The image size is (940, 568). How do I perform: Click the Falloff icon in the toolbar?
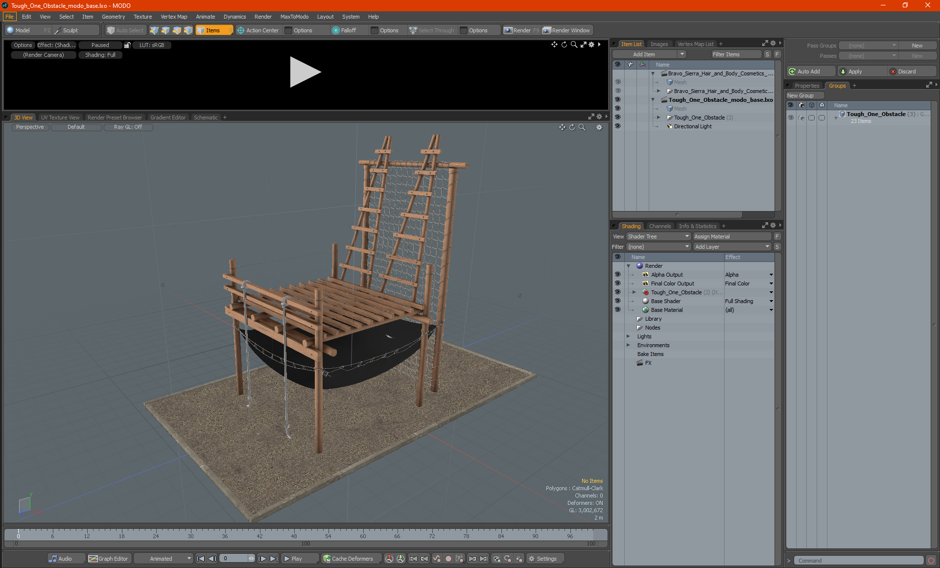[336, 30]
